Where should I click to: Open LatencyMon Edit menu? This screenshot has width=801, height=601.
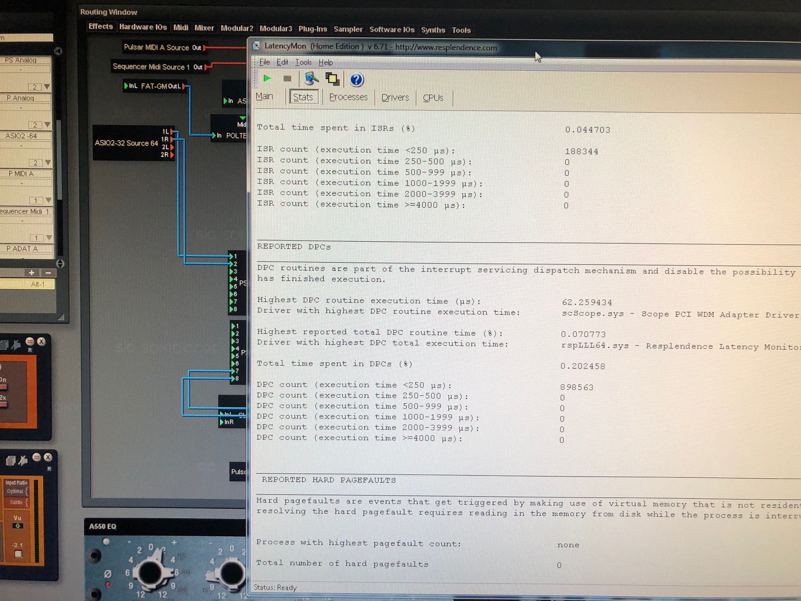pos(282,62)
